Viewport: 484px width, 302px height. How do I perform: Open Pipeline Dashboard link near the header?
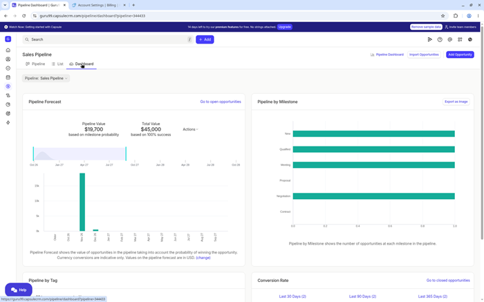[389, 55]
